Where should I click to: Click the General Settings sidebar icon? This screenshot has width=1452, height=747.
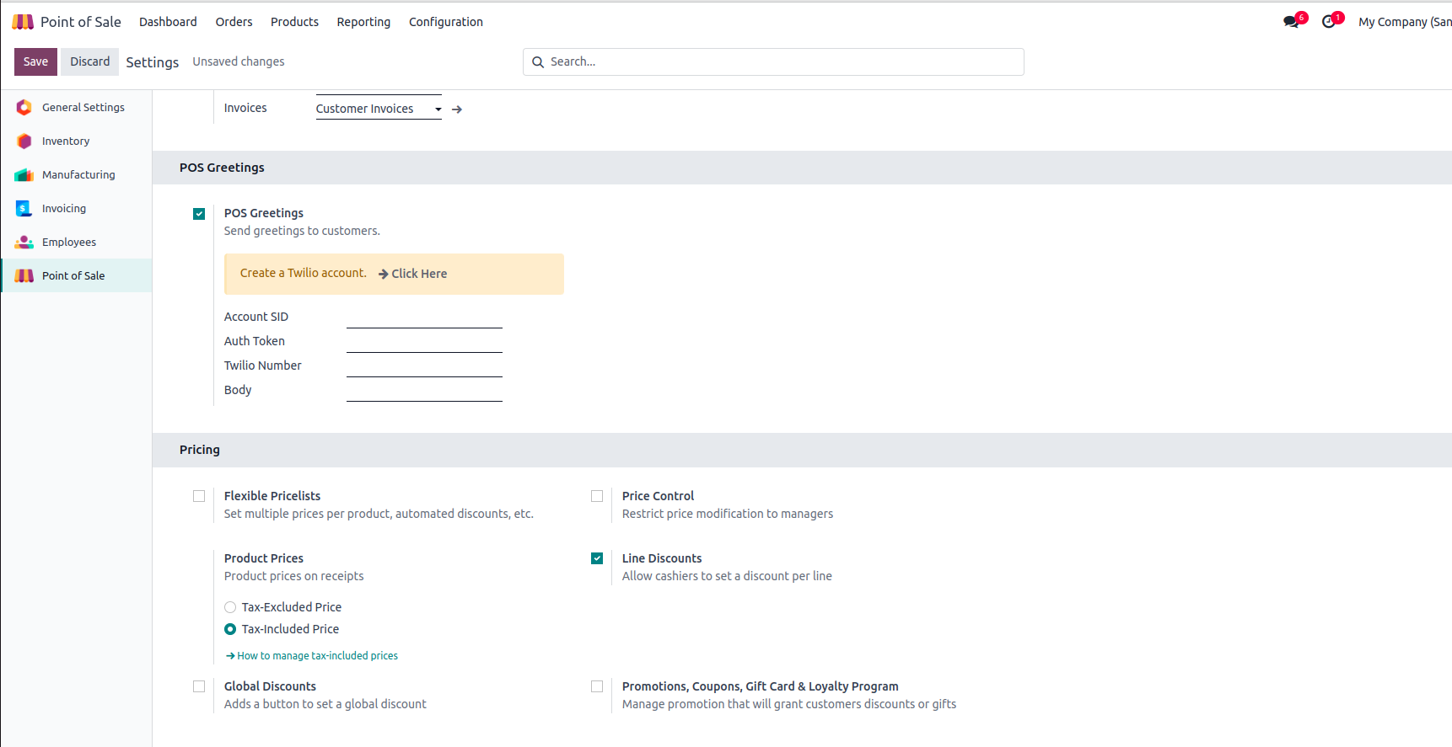(x=24, y=108)
